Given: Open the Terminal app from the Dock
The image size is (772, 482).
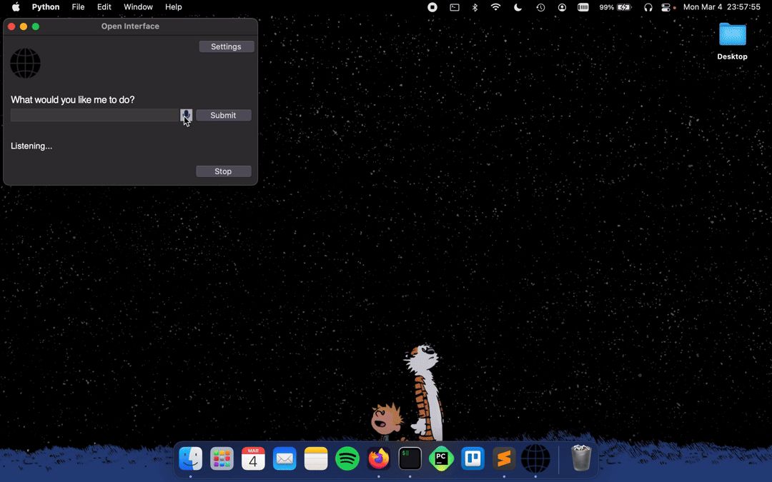Looking at the screenshot, I should point(410,458).
